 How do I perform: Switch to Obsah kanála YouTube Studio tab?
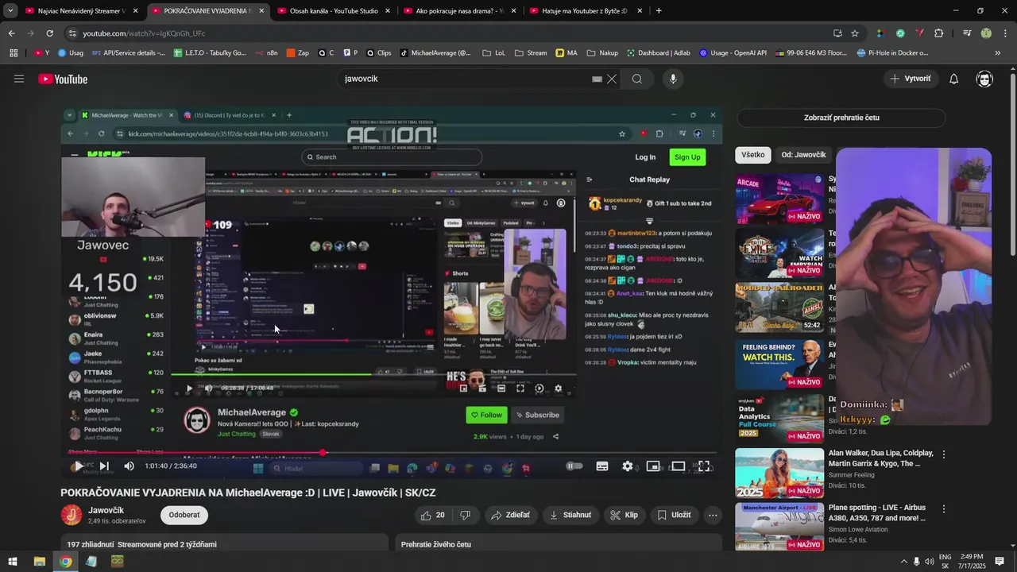pos(333,11)
